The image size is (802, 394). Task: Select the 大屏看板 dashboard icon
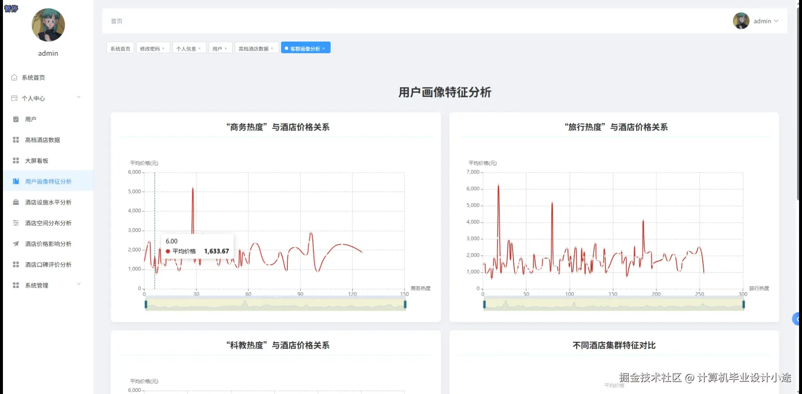pos(15,160)
